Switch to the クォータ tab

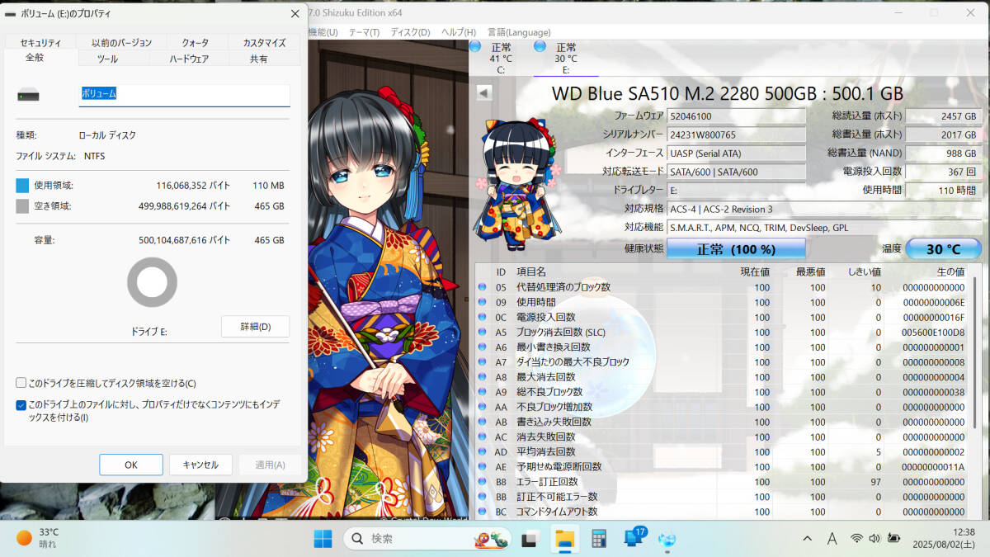click(x=195, y=42)
